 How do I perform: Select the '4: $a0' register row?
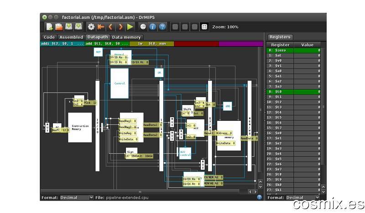point(293,71)
